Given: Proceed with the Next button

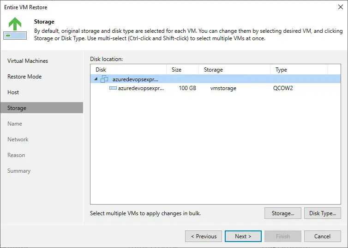Looking at the screenshot, I should [x=243, y=236].
